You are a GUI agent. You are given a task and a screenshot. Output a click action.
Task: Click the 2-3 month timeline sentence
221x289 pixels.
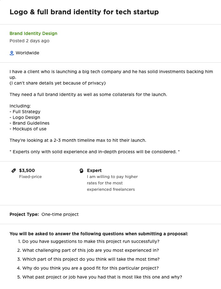coord(78,140)
